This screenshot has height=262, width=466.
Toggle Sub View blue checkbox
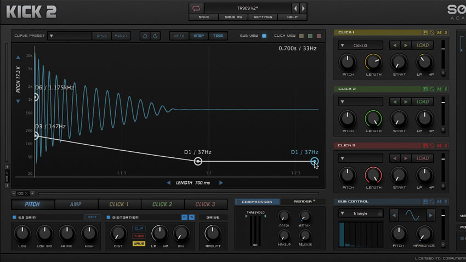click(x=264, y=36)
